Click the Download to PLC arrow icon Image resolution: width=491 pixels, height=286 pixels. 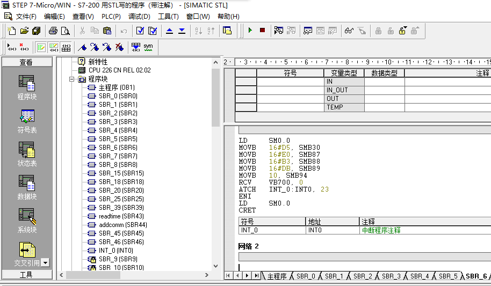[182, 31]
